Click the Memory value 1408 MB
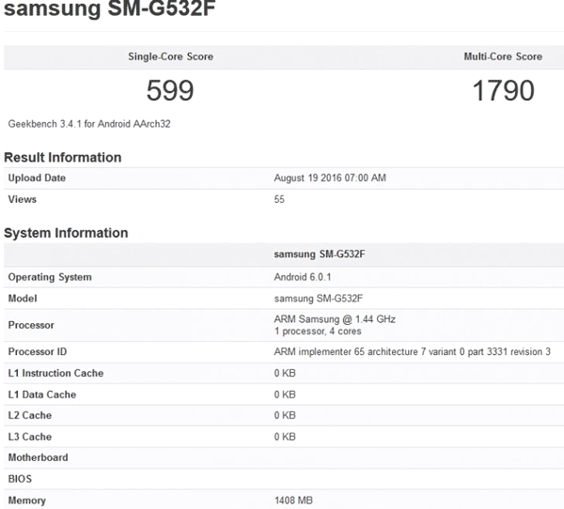Viewport: 564px width, 509px height. (295, 501)
